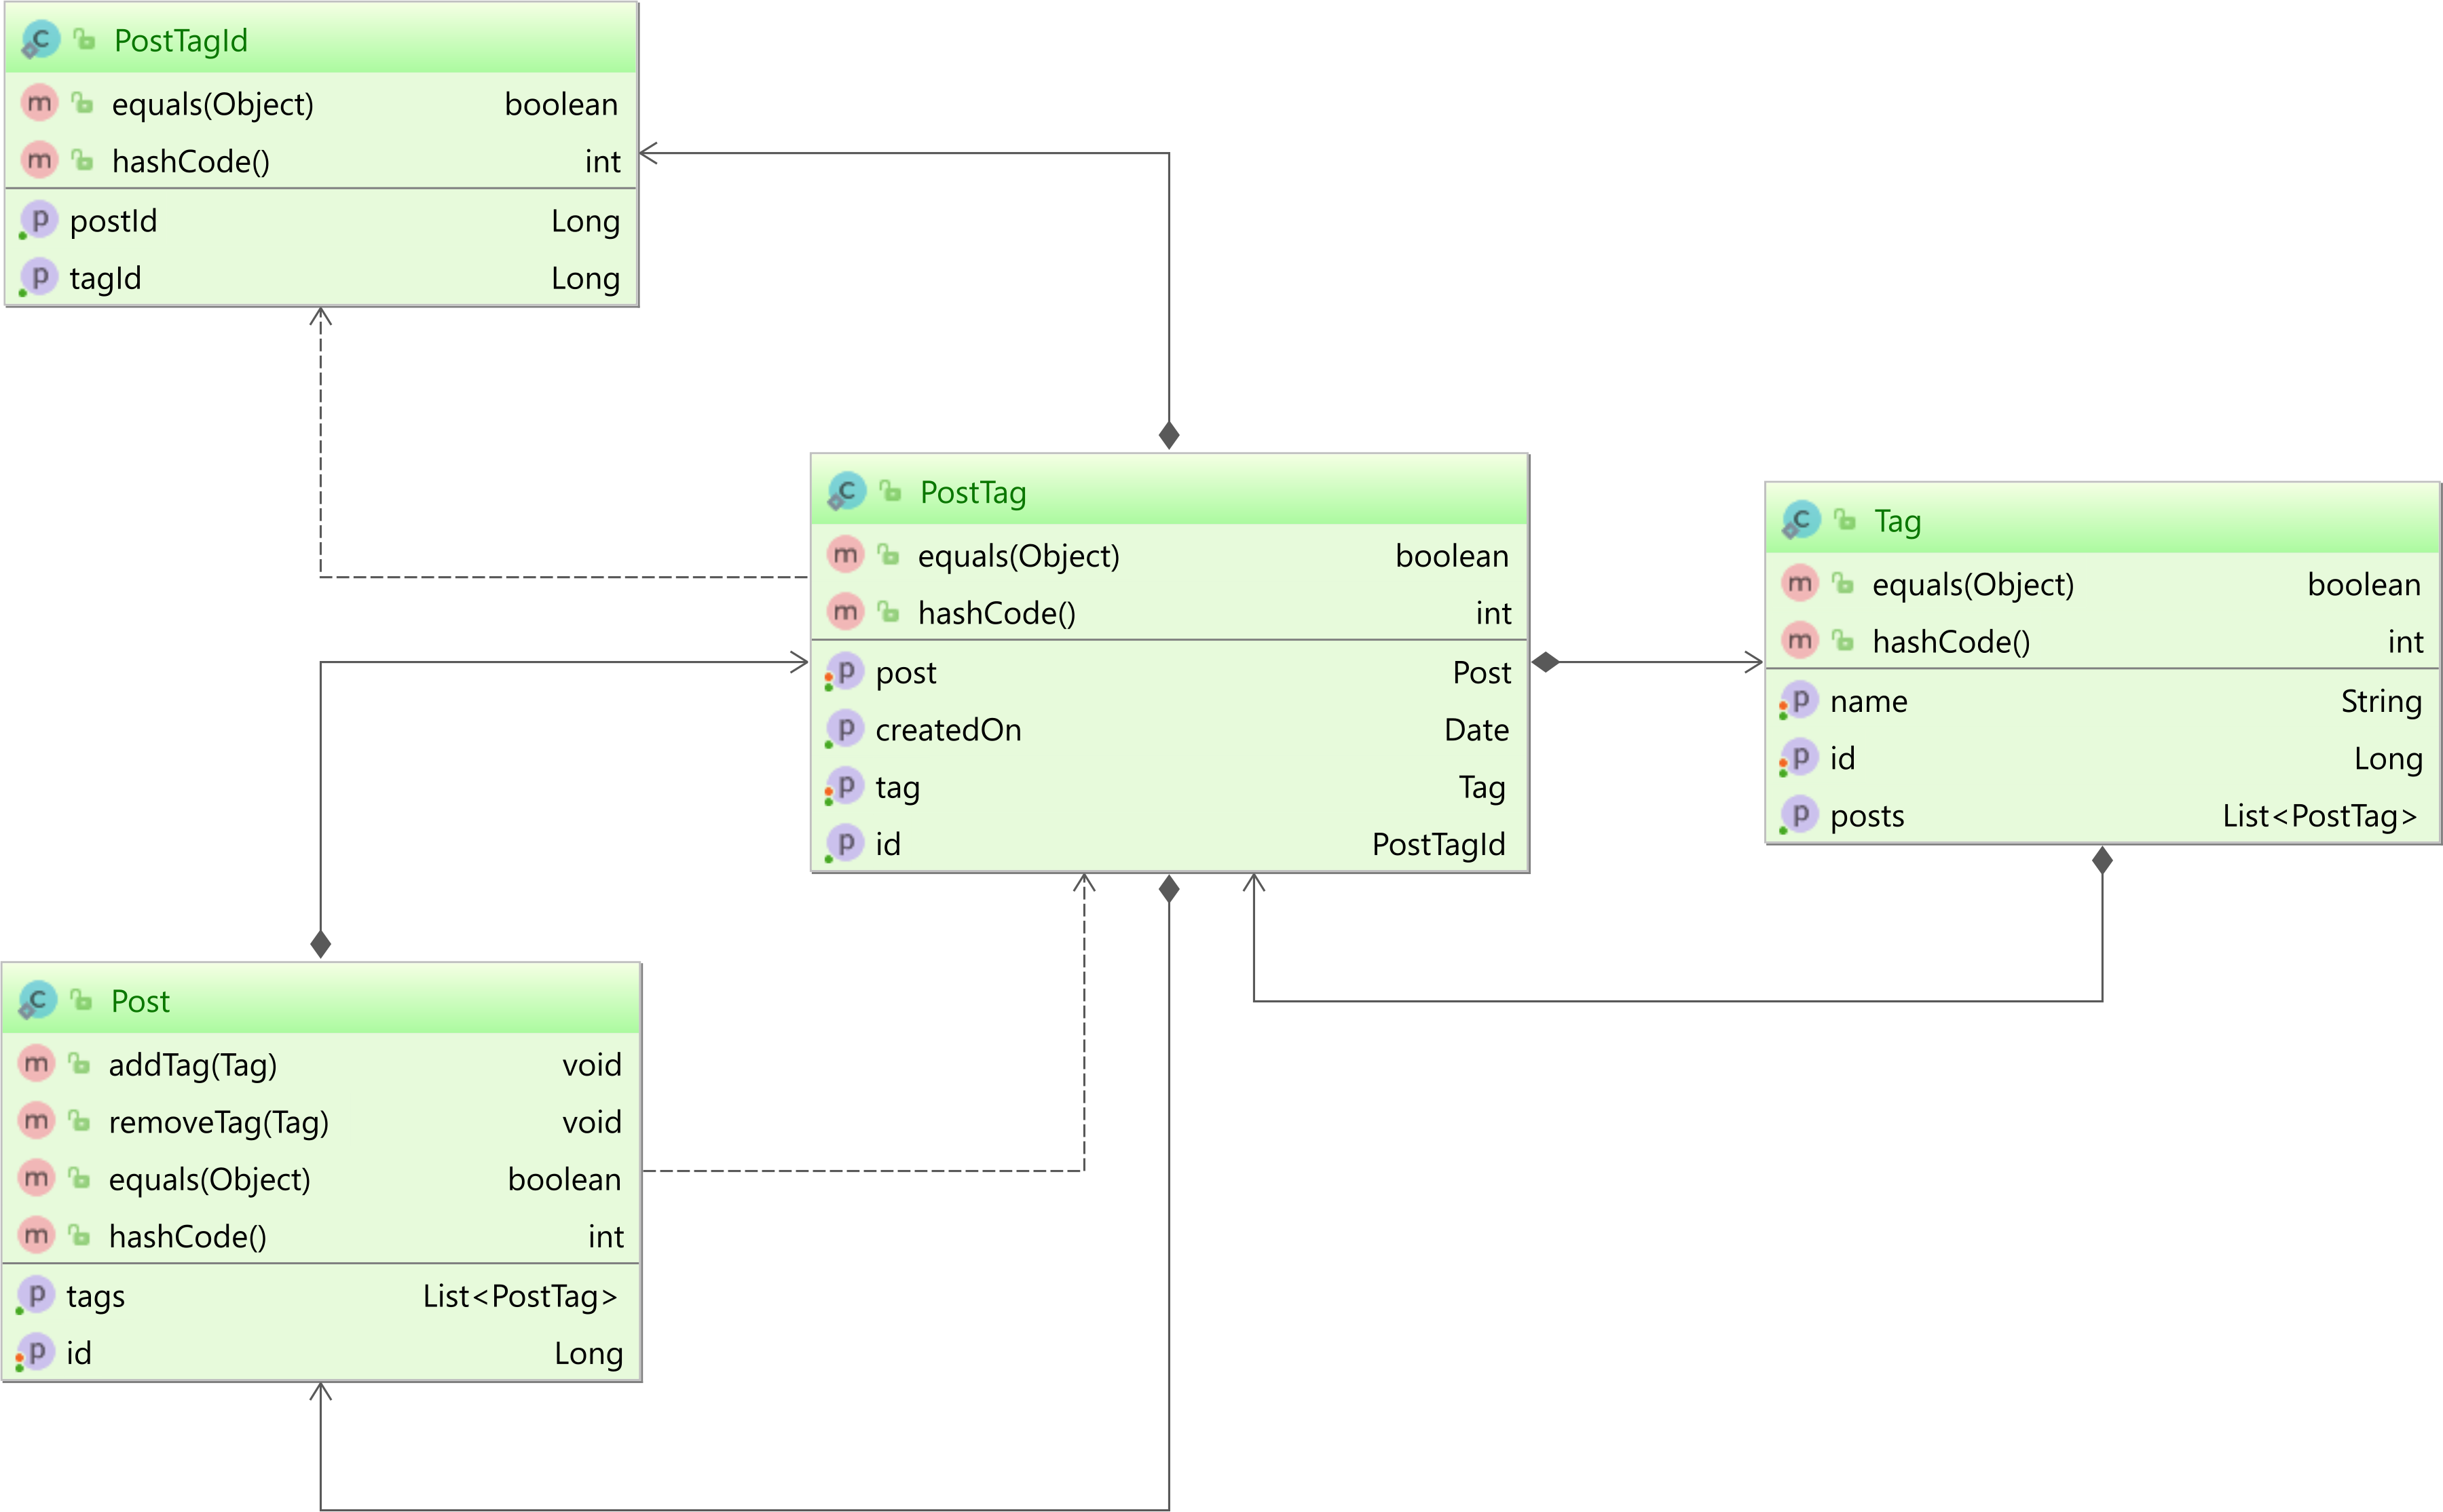Click the hashCode() method in Tag
The height and width of the screenshot is (1512, 2443).
point(1951,642)
